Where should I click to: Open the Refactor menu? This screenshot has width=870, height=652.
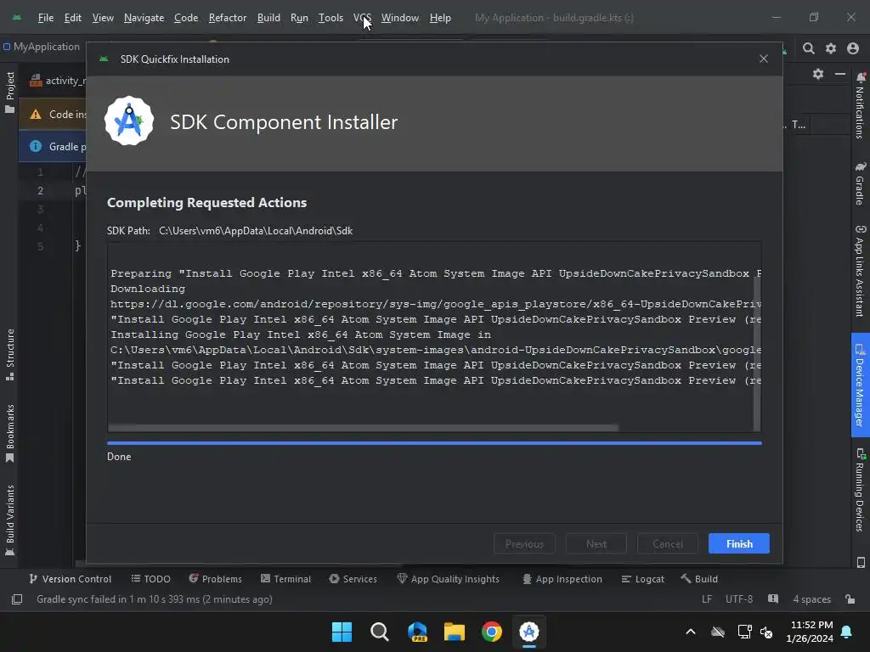[x=228, y=18]
